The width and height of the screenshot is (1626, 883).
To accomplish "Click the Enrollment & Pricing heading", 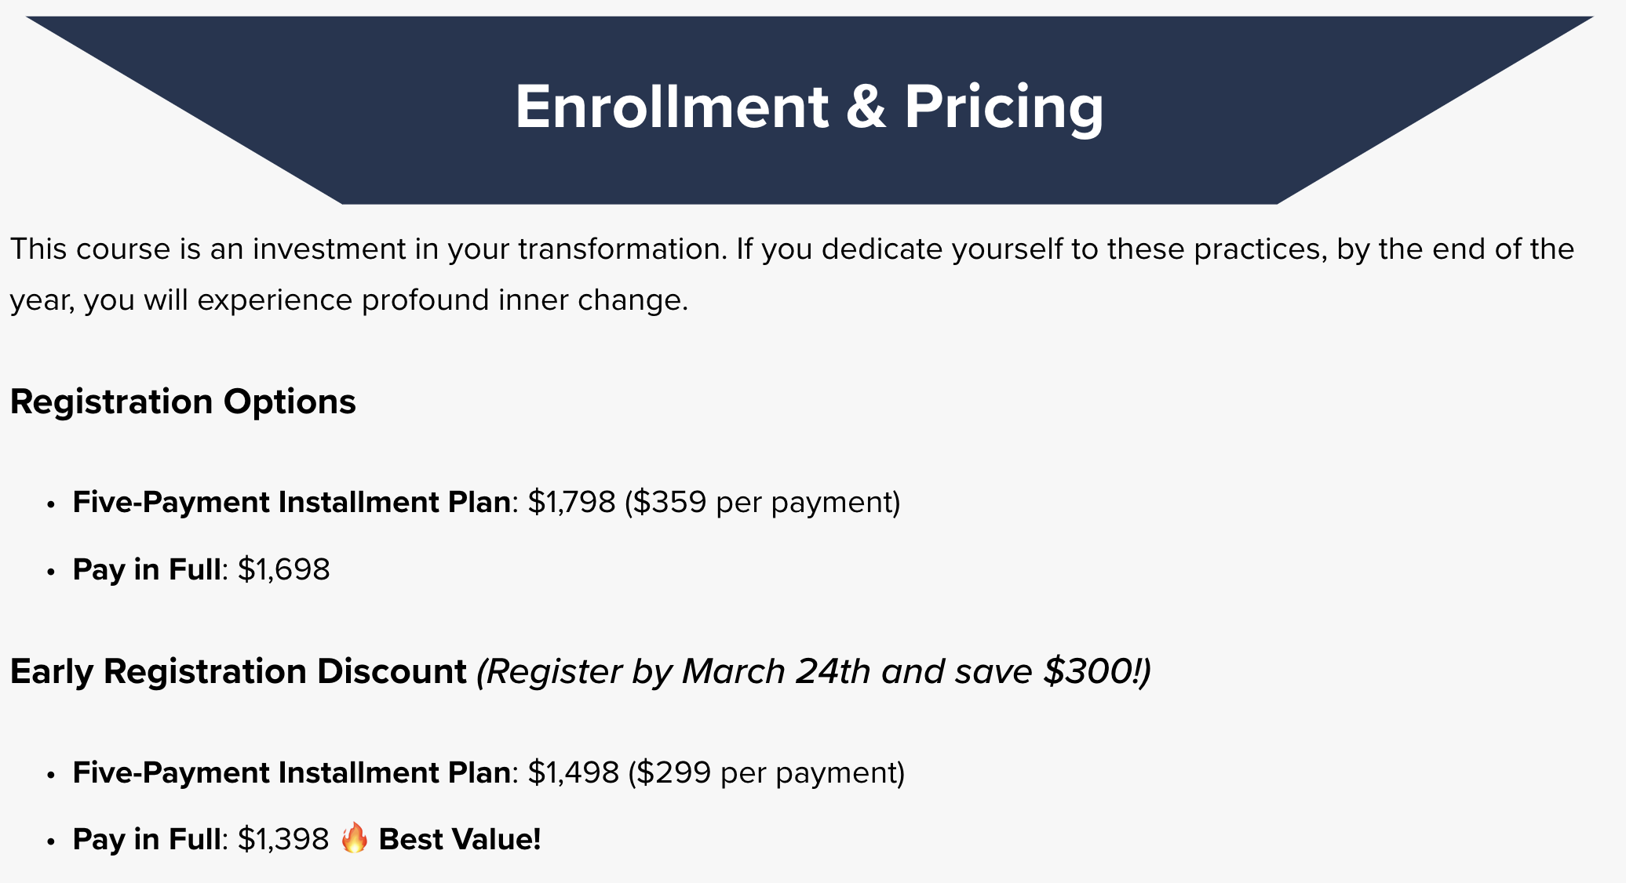I will [x=809, y=107].
